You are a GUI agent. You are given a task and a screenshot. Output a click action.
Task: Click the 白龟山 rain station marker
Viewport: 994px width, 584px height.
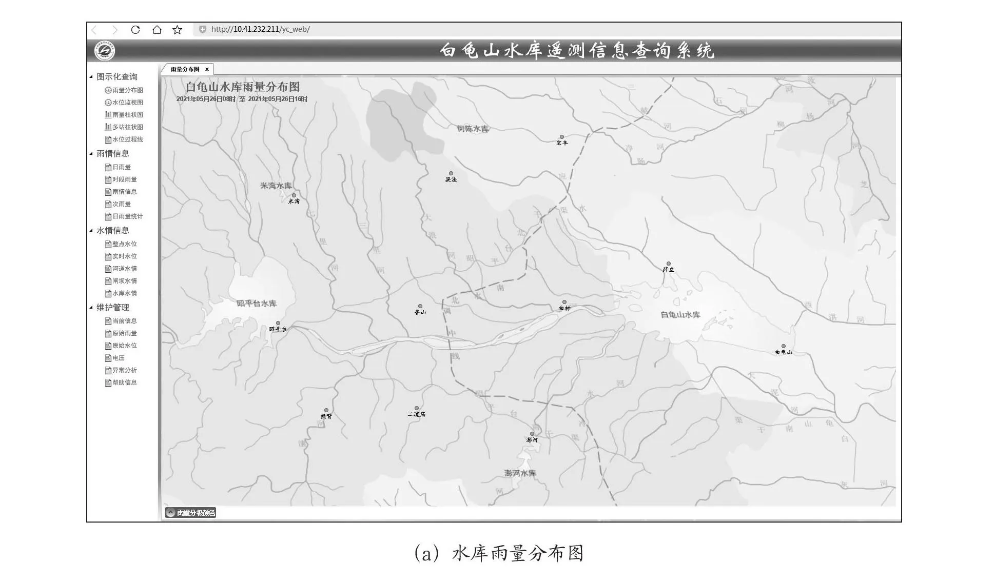(x=784, y=347)
